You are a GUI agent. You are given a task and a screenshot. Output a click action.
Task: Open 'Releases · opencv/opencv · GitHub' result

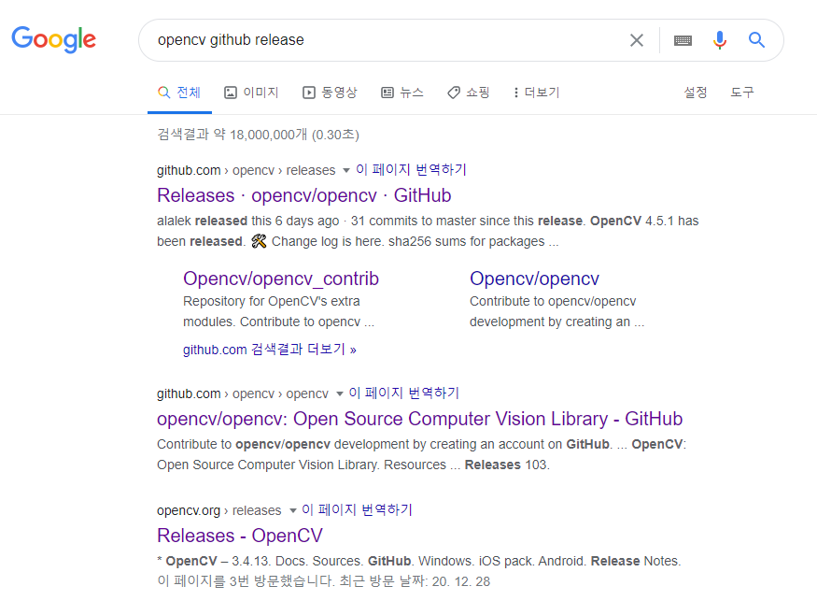click(x=304, y=195)
